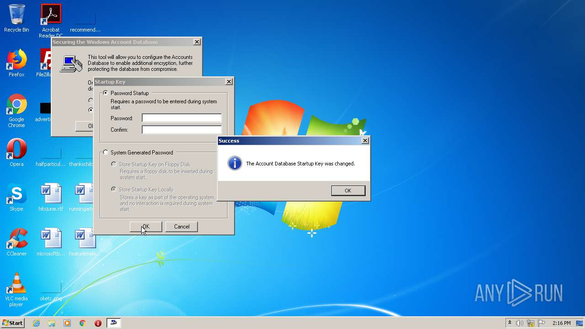This screenshot has height=329, width=585.
Task: Launch CCleaner from the desktop
Action: pos(16,242)
